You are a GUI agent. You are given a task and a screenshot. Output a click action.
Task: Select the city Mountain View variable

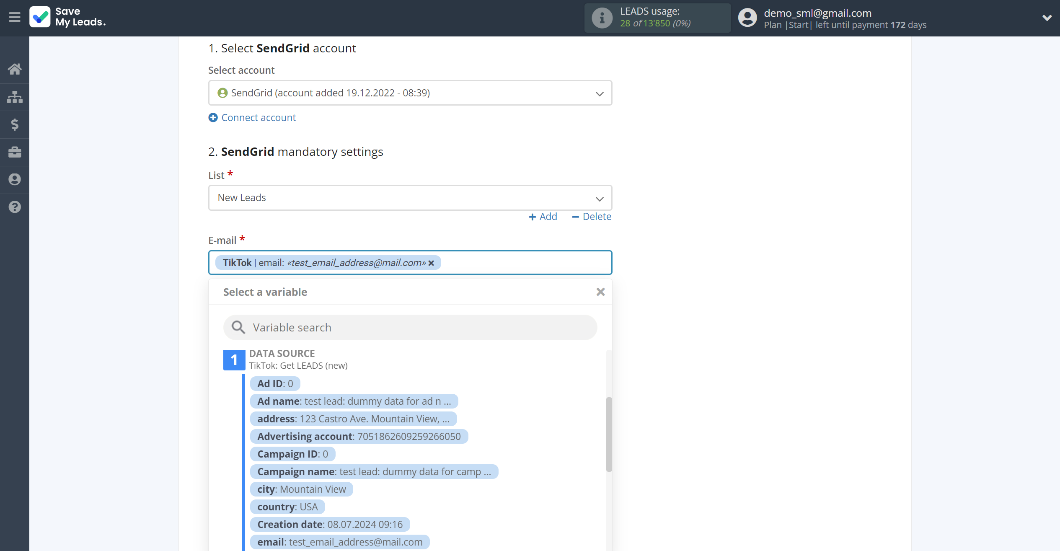pos(302,489)
